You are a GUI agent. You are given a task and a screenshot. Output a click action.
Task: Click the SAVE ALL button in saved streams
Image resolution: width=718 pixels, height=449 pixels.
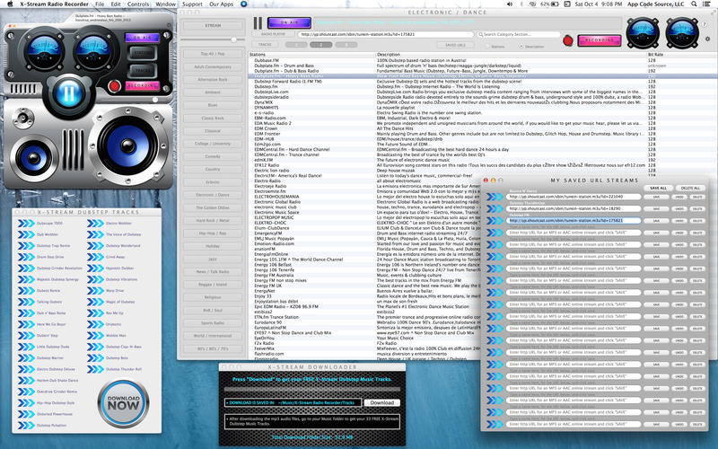[658, 188]
